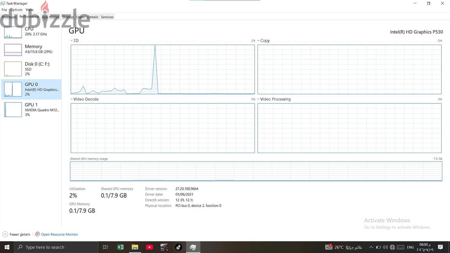Select the CPU performance item
Screen dimensions: 450x253
[x=31, y=32]
